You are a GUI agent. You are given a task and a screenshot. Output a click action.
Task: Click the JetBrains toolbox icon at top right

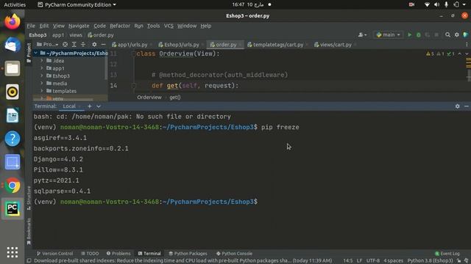tap(466, 35)
